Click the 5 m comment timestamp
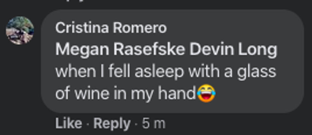Viewport: 312px width, 135px height. (x=154, y=124)
